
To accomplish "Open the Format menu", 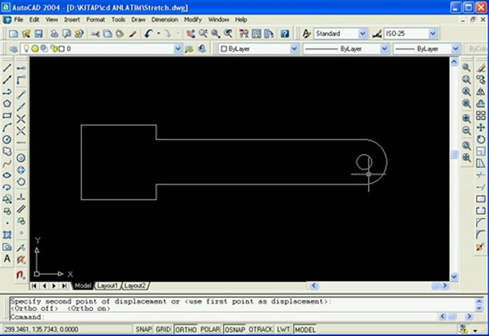I will [95, 20].
